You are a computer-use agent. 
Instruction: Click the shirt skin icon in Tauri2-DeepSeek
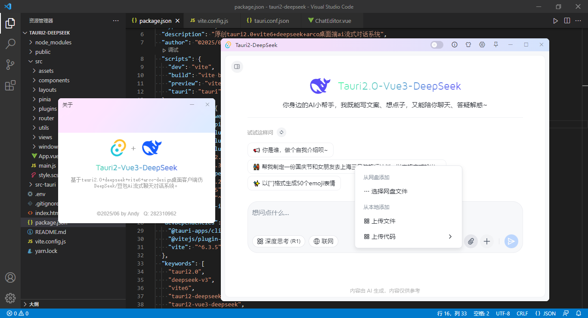(468, 45)
